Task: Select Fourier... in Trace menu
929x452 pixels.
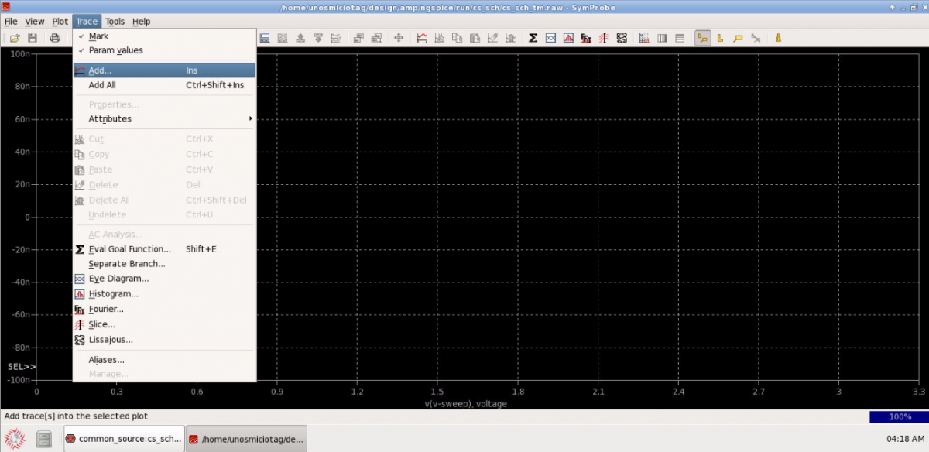Action: coord(164,309)
